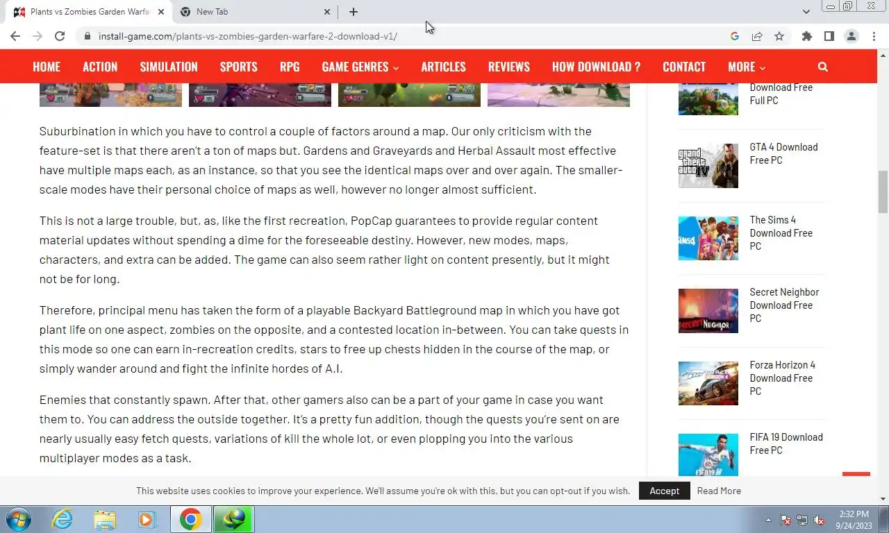Viewport: 889px width, 533px height.
Task: Open GTA 4 Download Free PC link
Action: click(783, 153)
